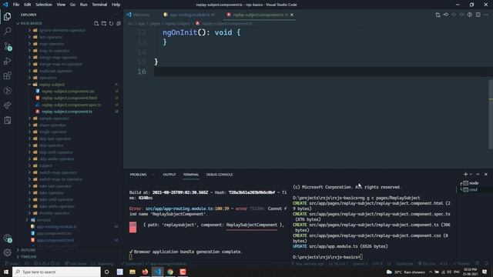Open the Explorer view in activity bar
The image size is (493, 277).
(7, 16)
